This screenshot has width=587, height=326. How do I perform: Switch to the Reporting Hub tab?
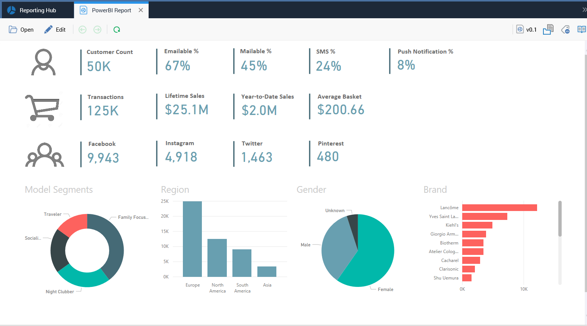point(37,10)
